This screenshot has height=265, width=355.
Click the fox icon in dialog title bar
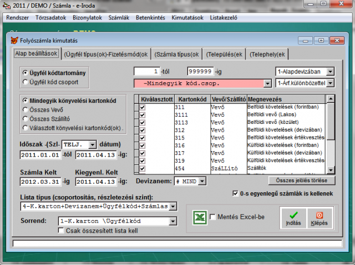point(14,41)
